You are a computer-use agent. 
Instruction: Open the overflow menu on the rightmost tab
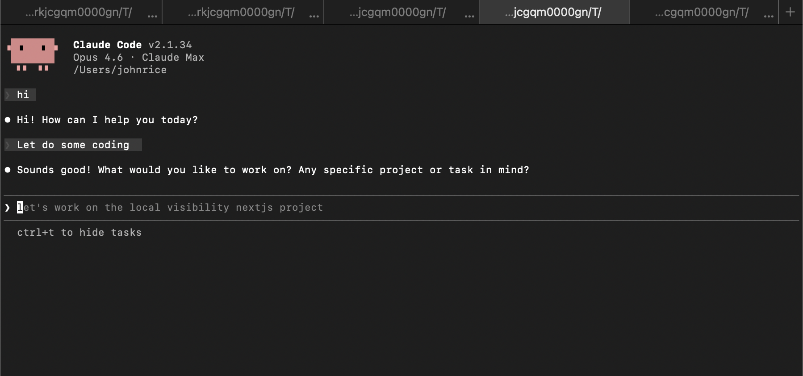(768, 14)
